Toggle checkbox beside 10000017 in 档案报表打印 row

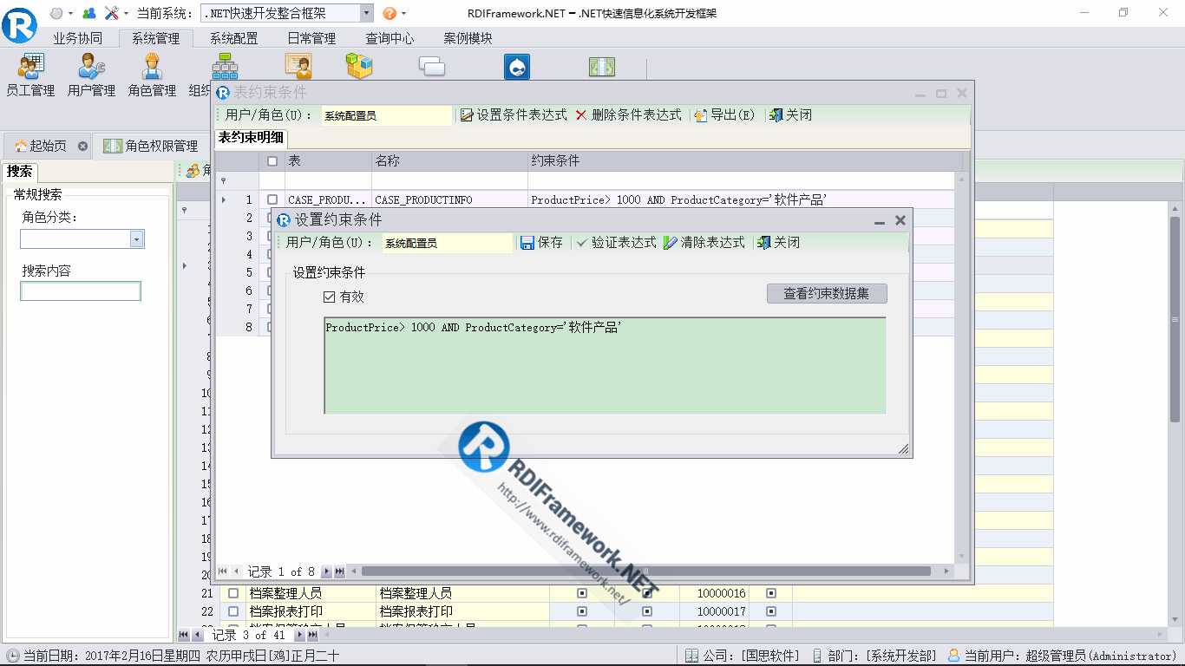[771, 611]
